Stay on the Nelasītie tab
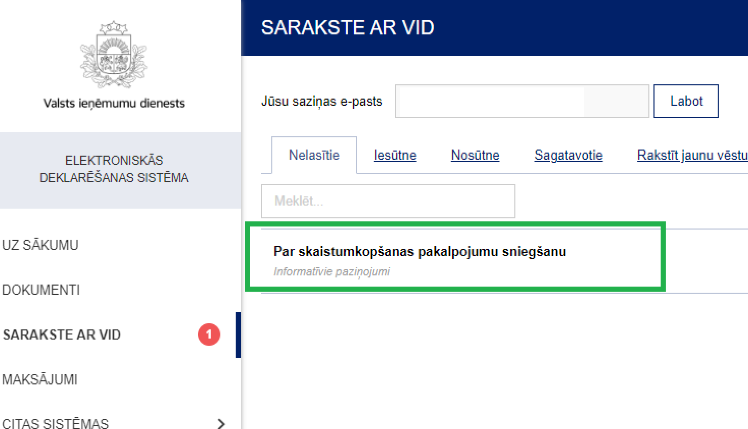 [314, 155]
